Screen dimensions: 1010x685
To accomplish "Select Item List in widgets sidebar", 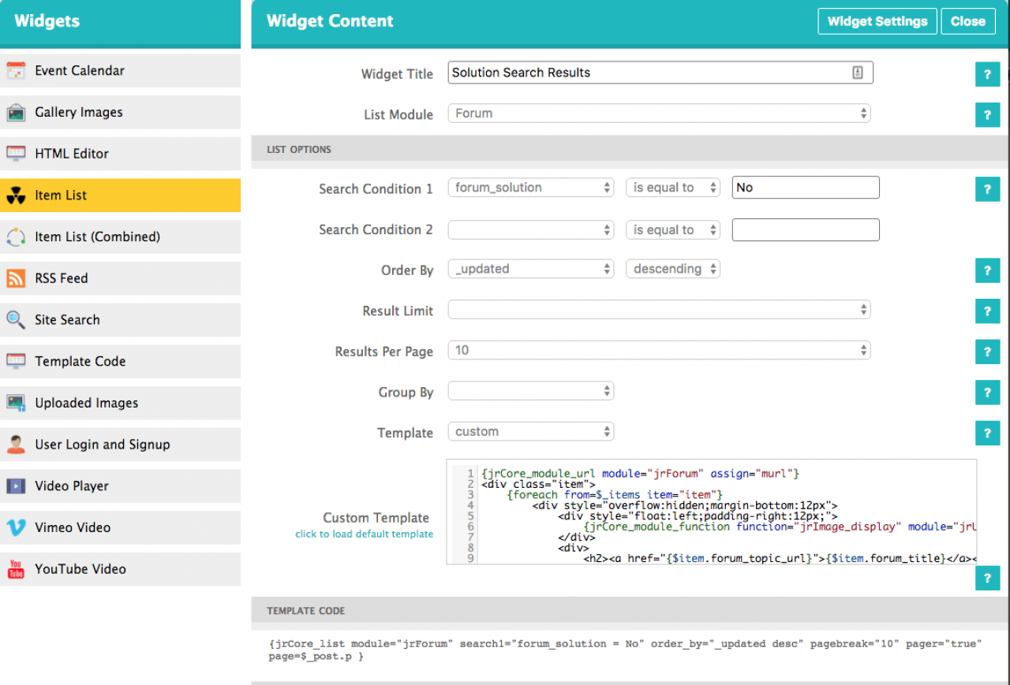I will click(x=120, y=195).
